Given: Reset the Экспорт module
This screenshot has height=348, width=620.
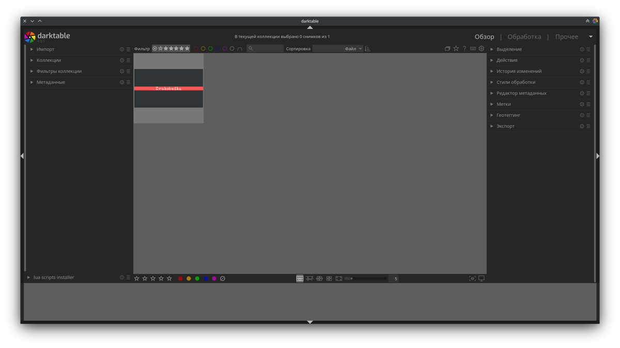Looking at the screenshot, I should (582, 126).
